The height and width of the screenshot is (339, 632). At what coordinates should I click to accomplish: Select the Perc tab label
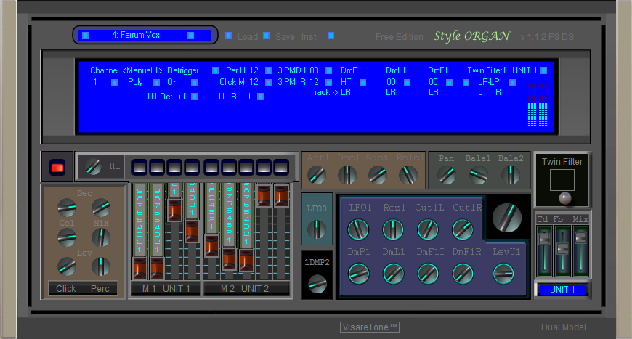click(100, 289)
